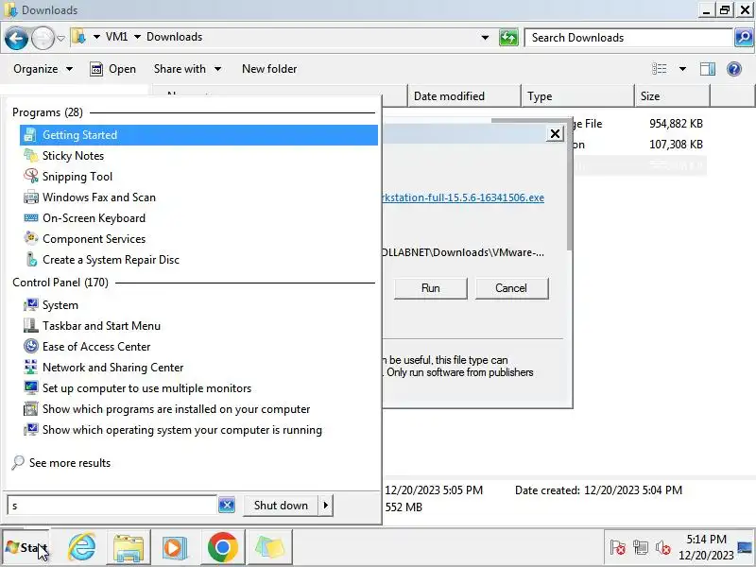Click the Start menu search input field
756x567 pixels.
coord(112,506)
